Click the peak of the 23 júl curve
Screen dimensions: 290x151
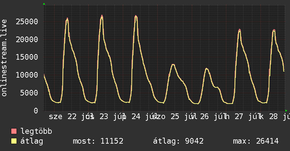tap(102, 16)
